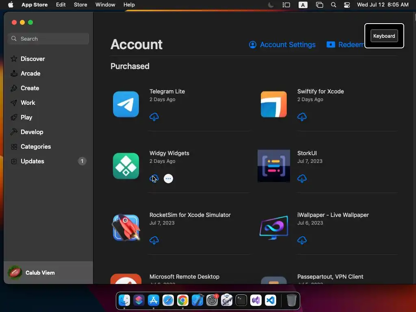
Task: Download StorkUI via its cloud icon
Action: [302, 179]
